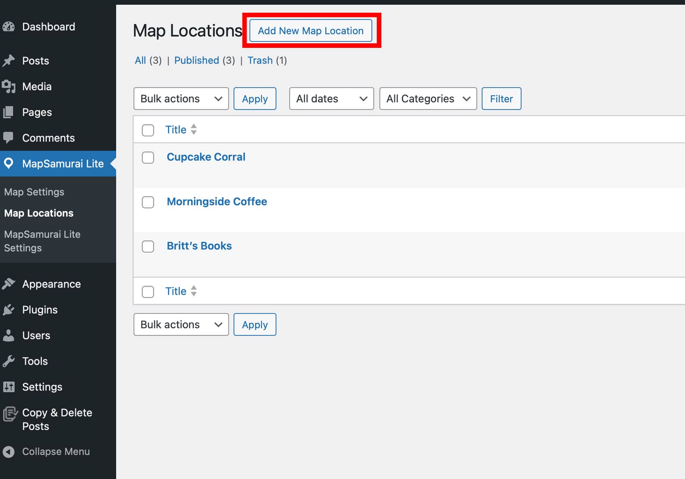
Task: Tick the select-all checkbox in table header
Action: pyautogui.click(x=148, y=130)
